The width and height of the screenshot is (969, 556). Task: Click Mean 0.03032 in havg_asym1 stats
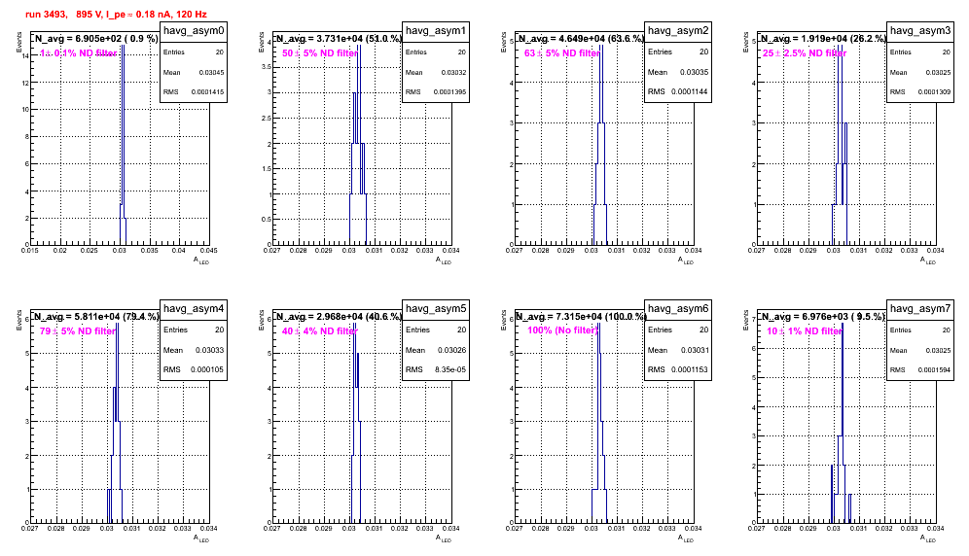pyautogui.click(x=436, y=73)
